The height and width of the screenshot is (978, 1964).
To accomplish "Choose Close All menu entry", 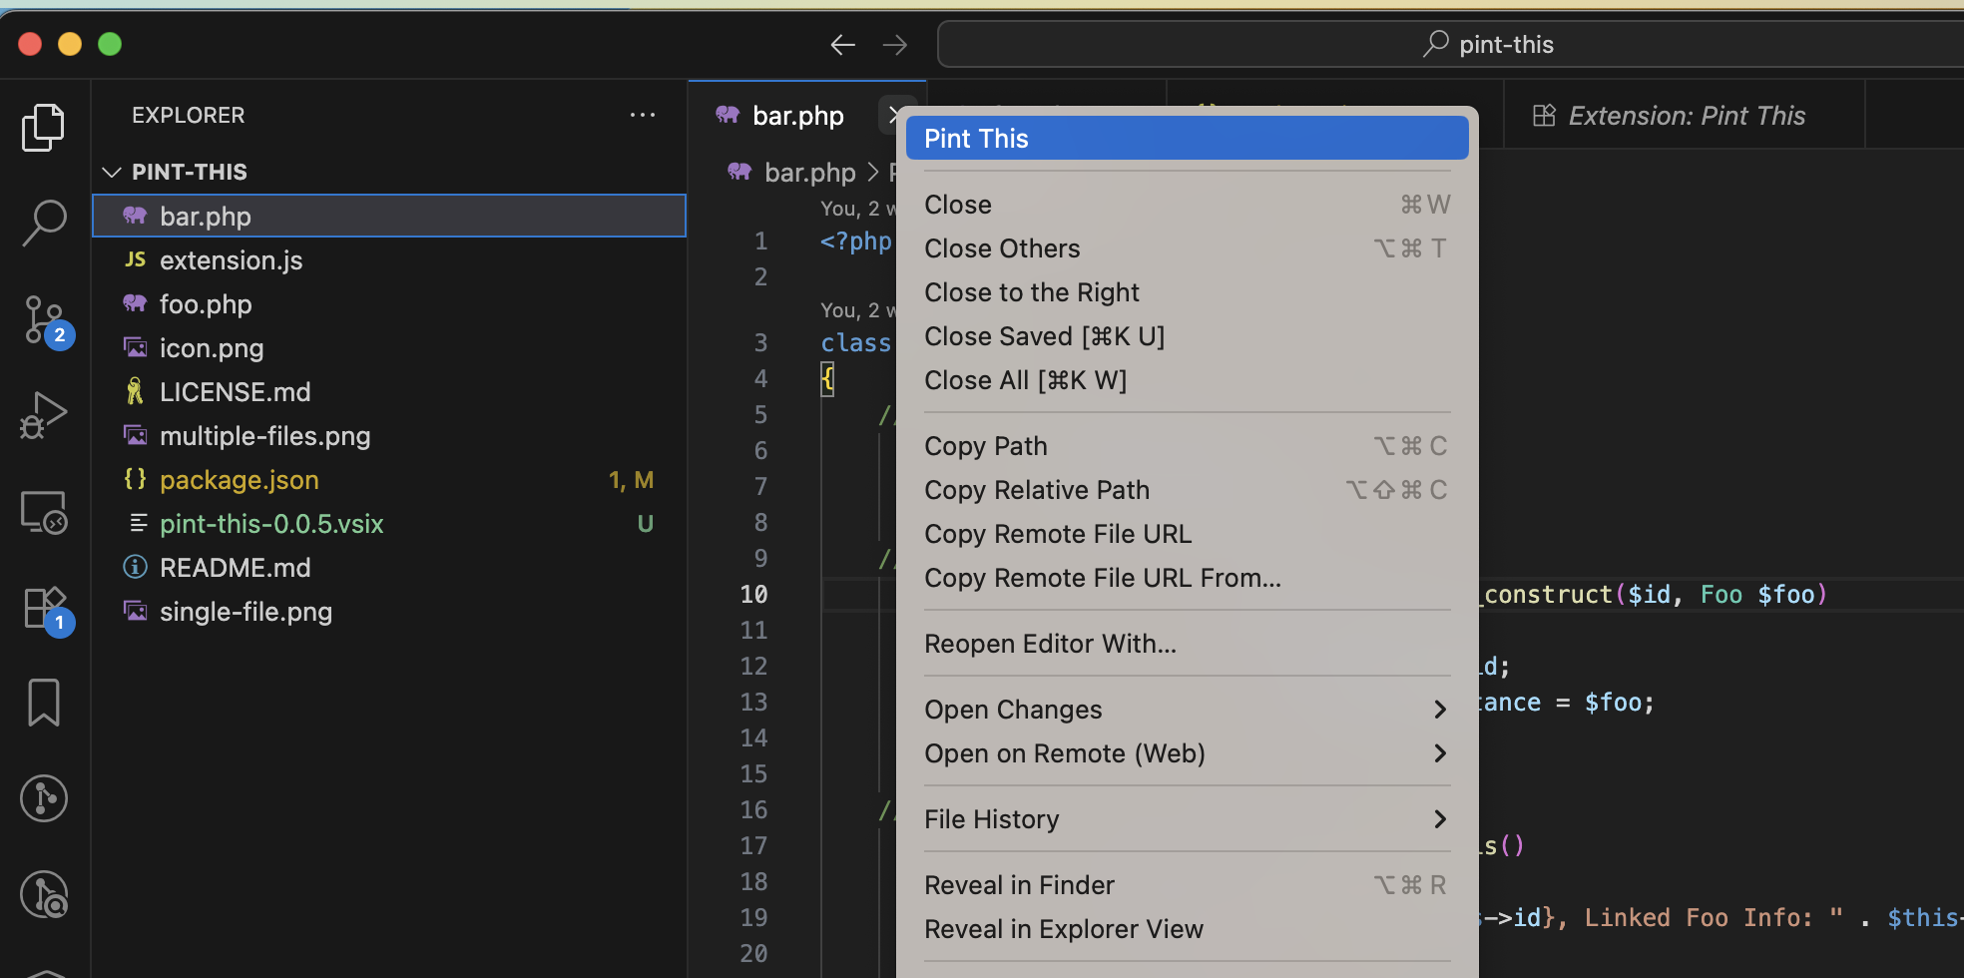I will 1187,380.
